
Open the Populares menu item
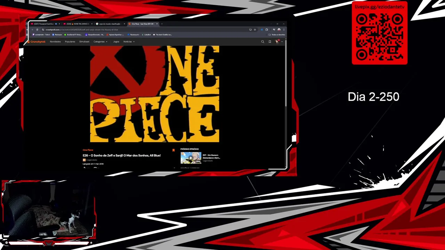[x=70, y=42]
